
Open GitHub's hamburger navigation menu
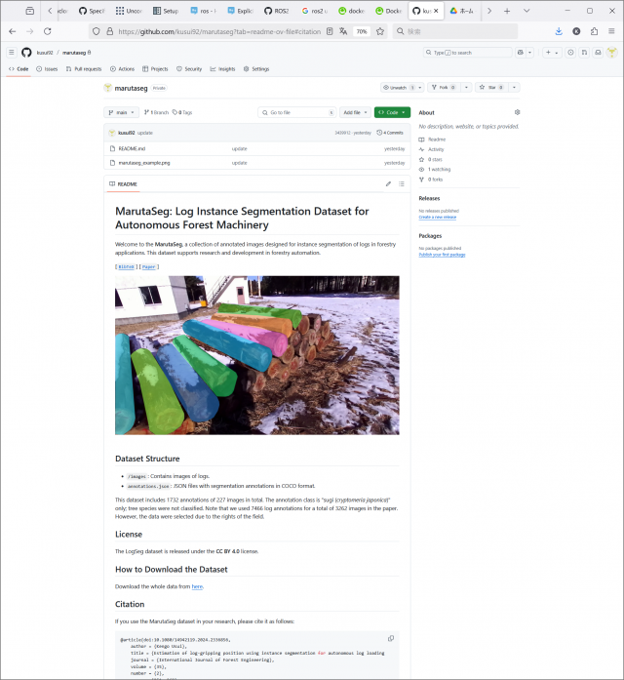pos(12,52)
